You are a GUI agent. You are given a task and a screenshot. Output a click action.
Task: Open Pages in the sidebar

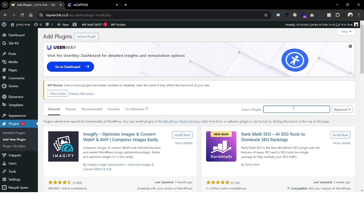(x=19, y=70)
